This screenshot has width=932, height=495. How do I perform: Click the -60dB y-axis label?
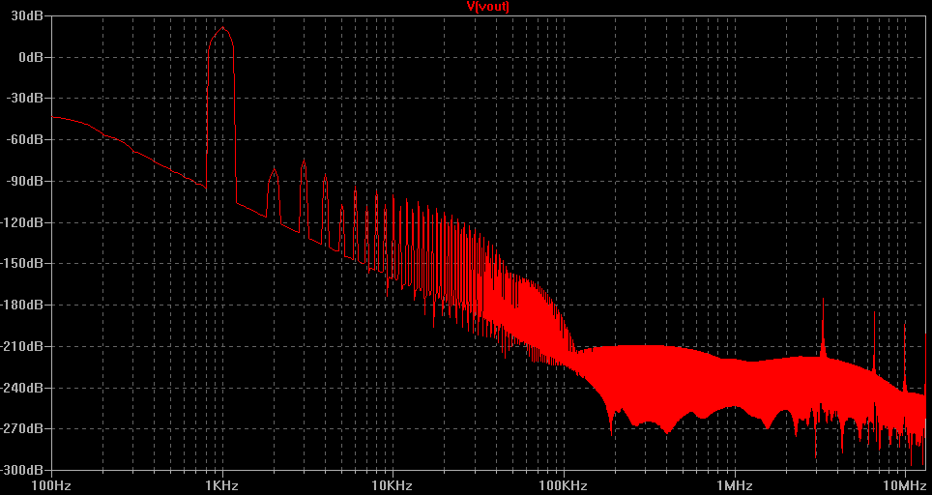24,139
